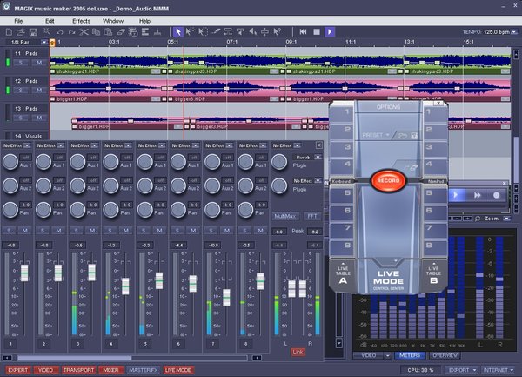Open the Zoom dropdown arrow
The image size is (522, 377).
pyautogui.click(x=506, y=219)
